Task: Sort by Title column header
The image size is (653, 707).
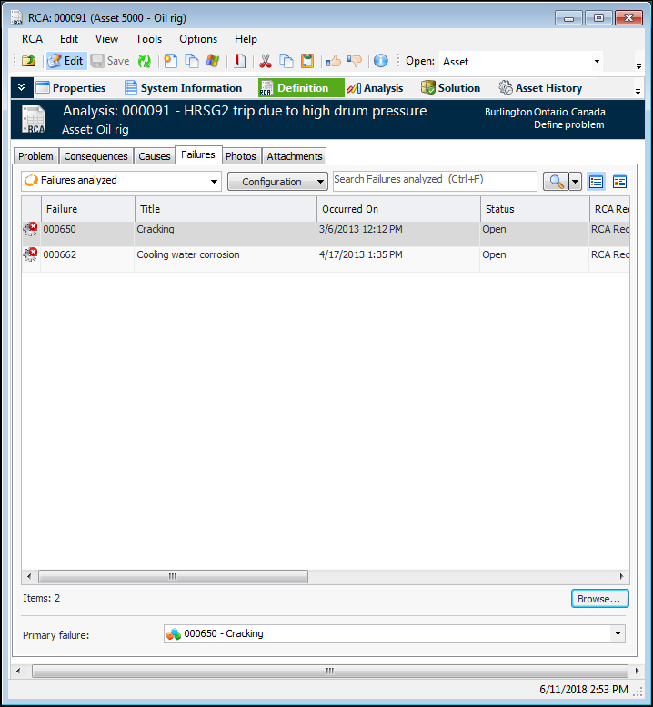Action: tap(226, 209)
